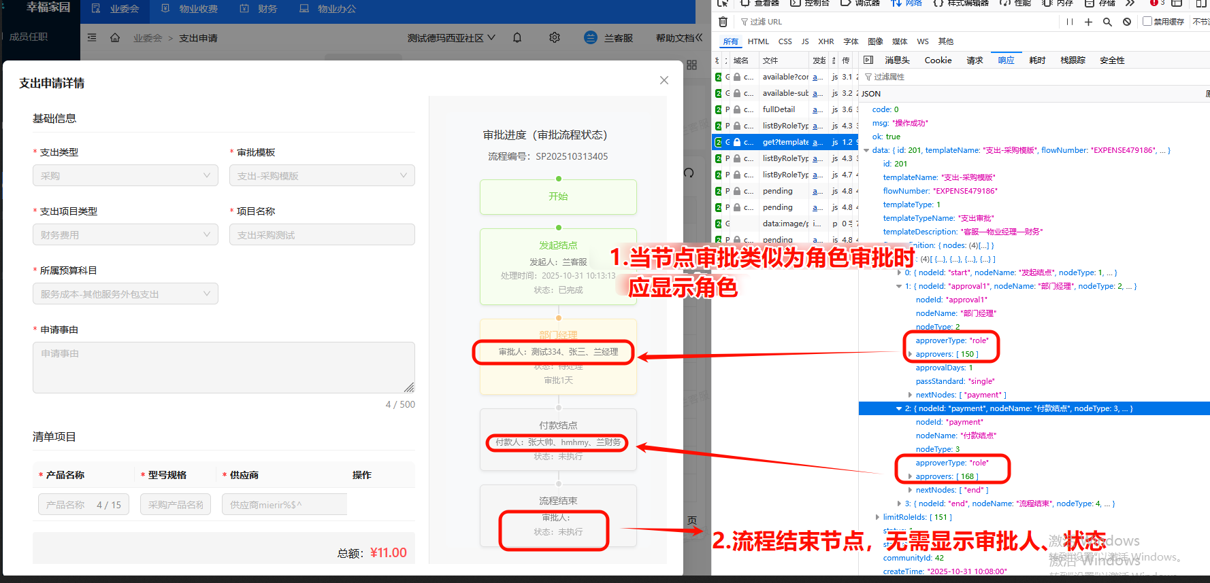This screenshot has width=1210, height=583.
Task: Click the home icon in breadcrumb
Action: pyautogui.click(x=115, y=37)
